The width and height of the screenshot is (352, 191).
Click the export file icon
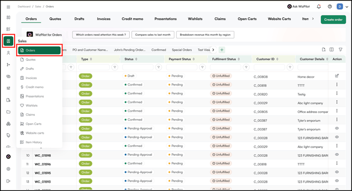point(324,49)
